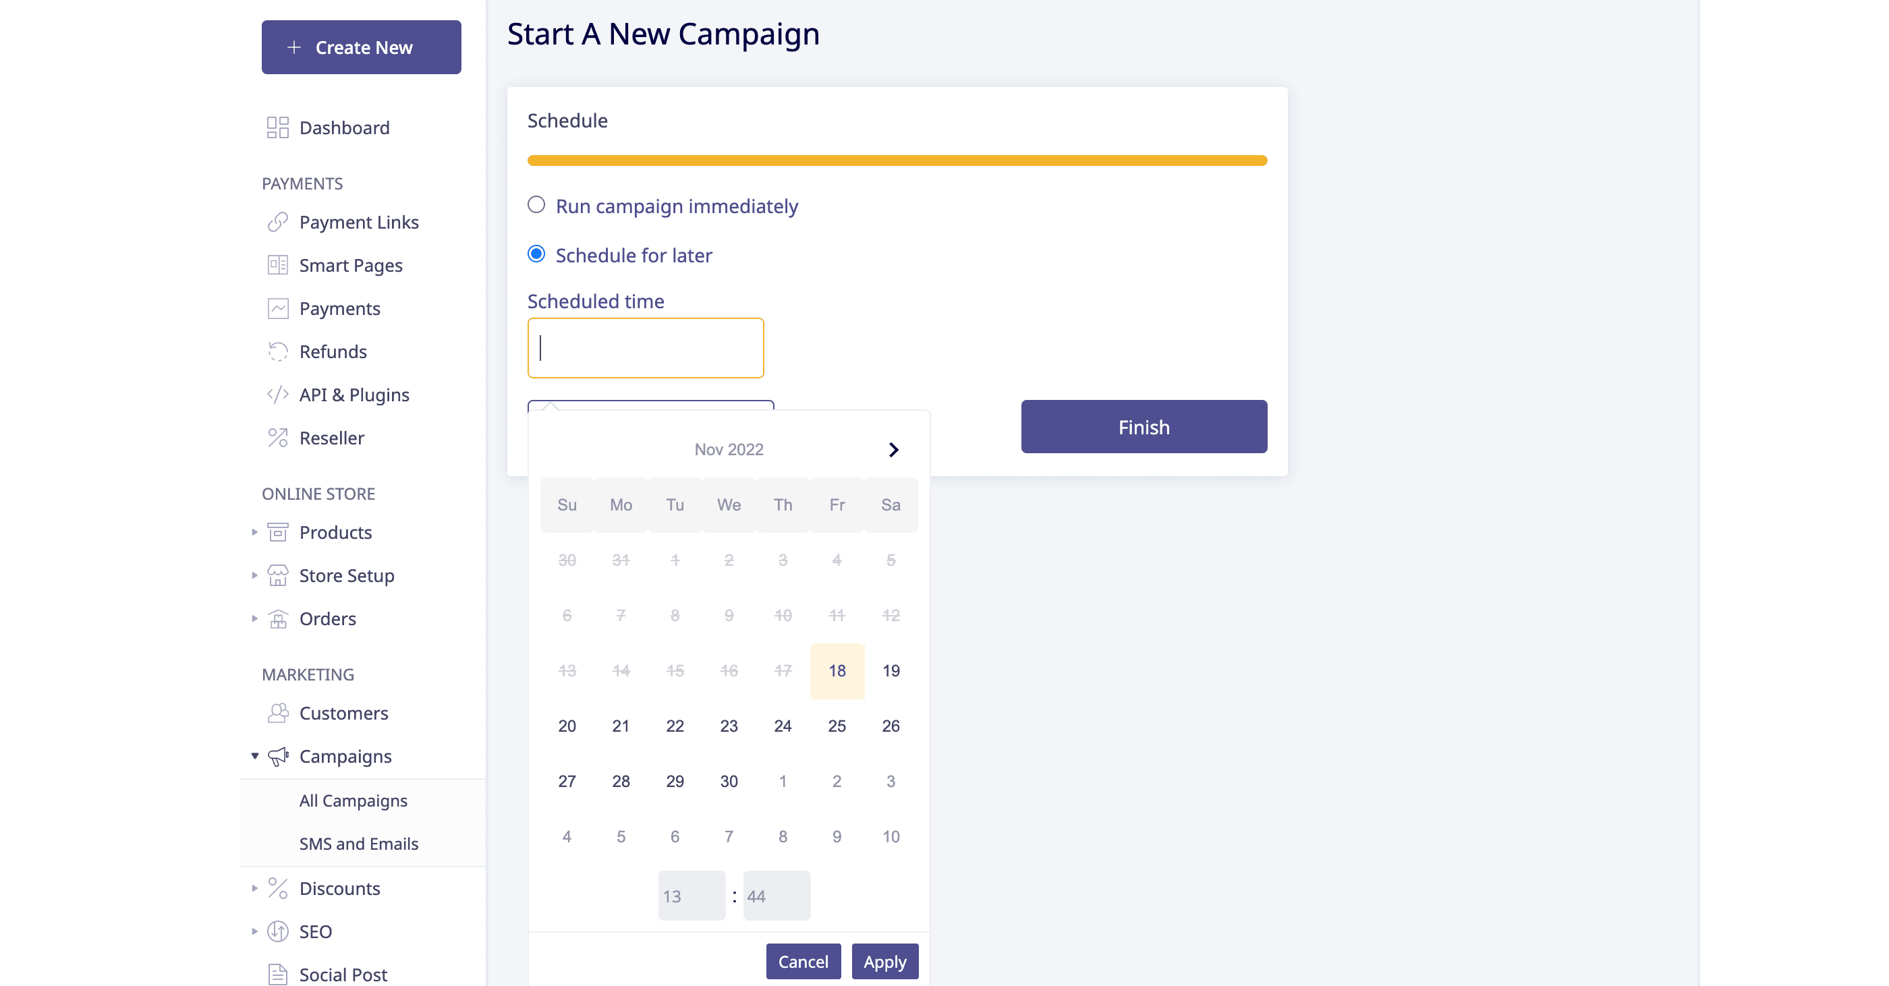Click the Refunds circular arrow icon
This screenshot has height=986, width=1889.
tap(277, 352)
